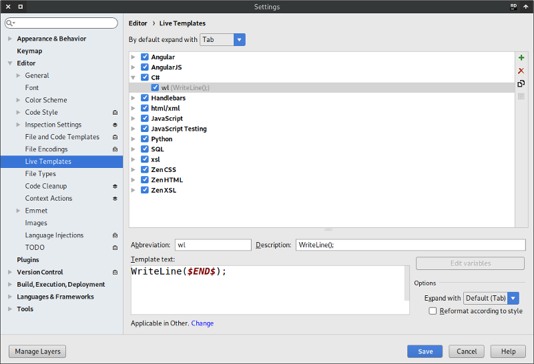Click the Save button
Image resolution: width=534 pixels, height=364 pixels.
[425, 351]
